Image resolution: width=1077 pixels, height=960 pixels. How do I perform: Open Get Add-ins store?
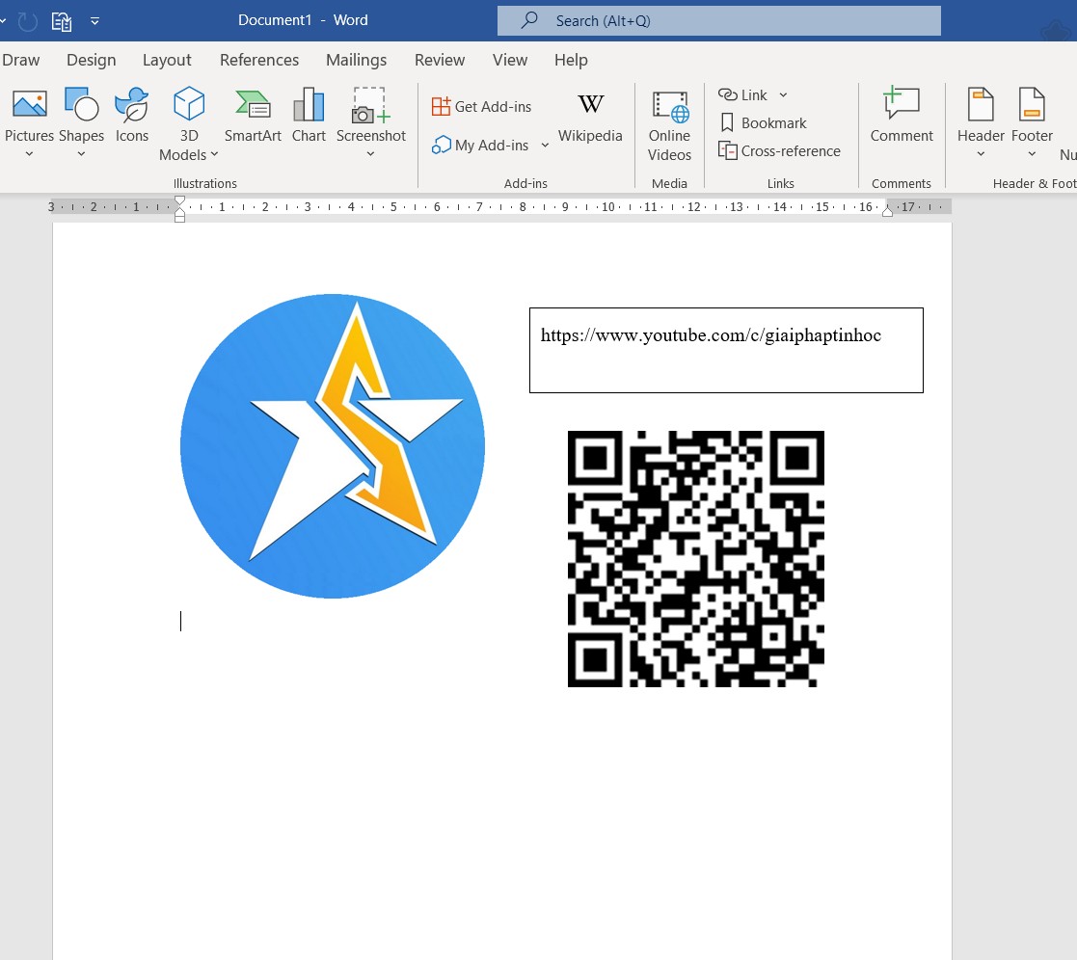[x=481, y=106]
